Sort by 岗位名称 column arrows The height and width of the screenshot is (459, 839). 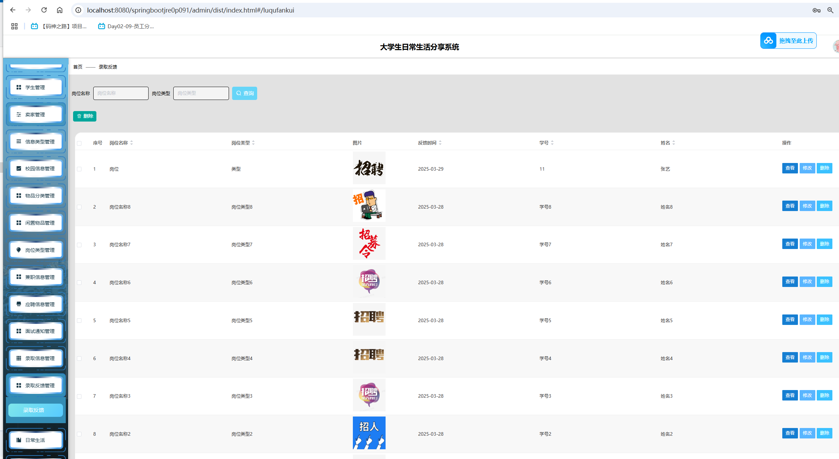132,143
